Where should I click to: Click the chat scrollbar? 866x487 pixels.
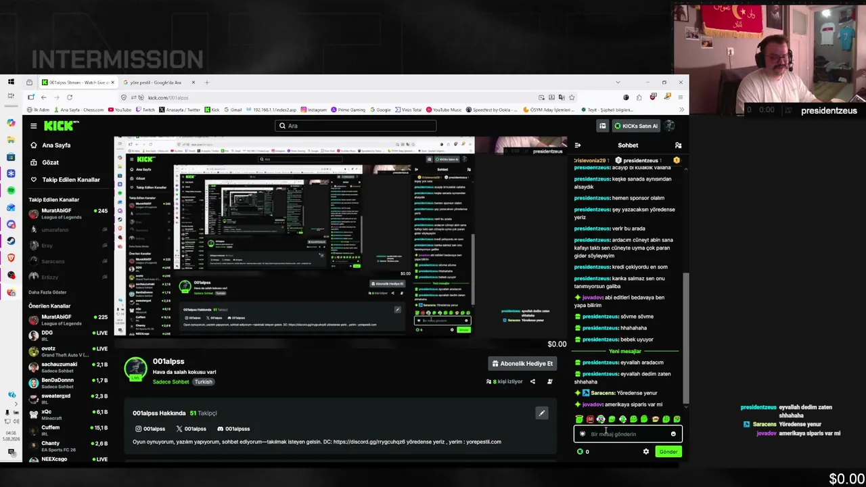(686, 338)
